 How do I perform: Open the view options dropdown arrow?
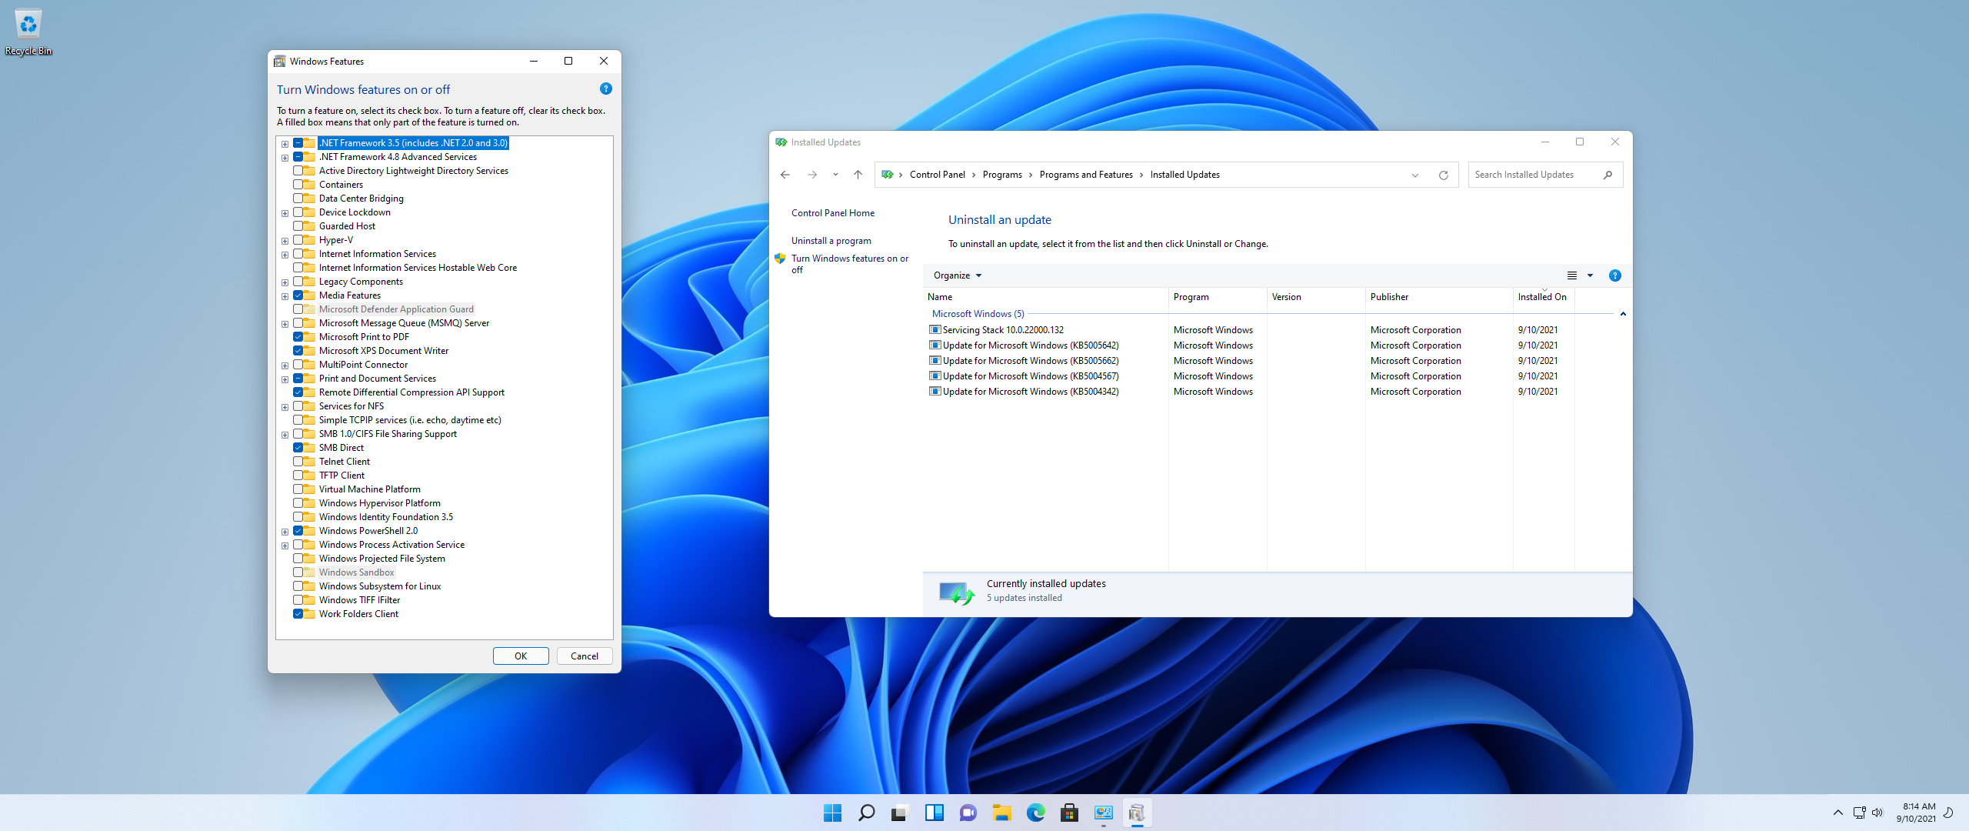pos(1590,275)
